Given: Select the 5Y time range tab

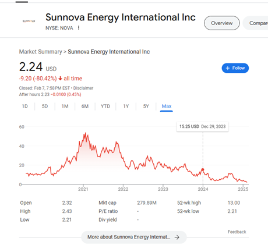Looking at the screenshot, I should pos(146,106).
